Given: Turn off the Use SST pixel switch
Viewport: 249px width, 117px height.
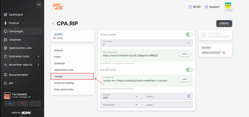Looking at the screenshot, I should coord(189,70).
